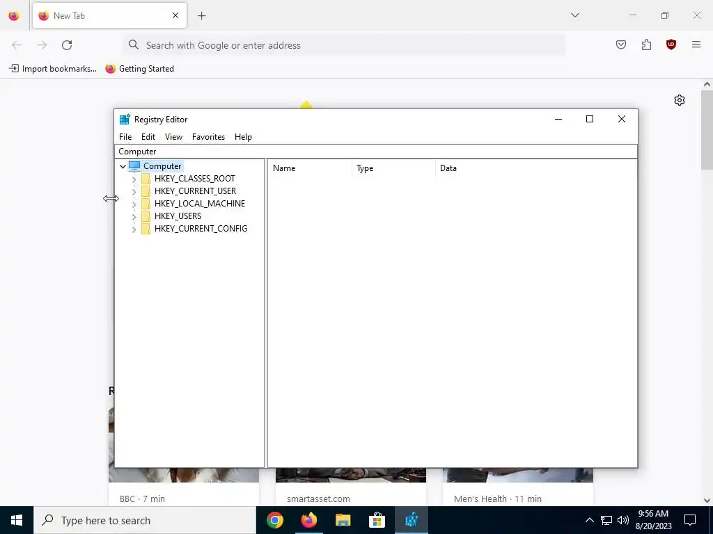Close the Firefox New Tab
This screenshot has width=713, height=534.
pyautogui.click(x=175, y=15)
